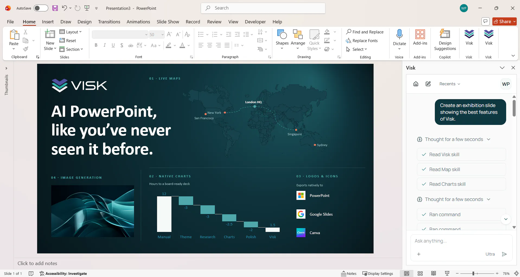This screenshot has height=277, width=520.
Task: Apply text shadow formatting
Action: (122, 45)
